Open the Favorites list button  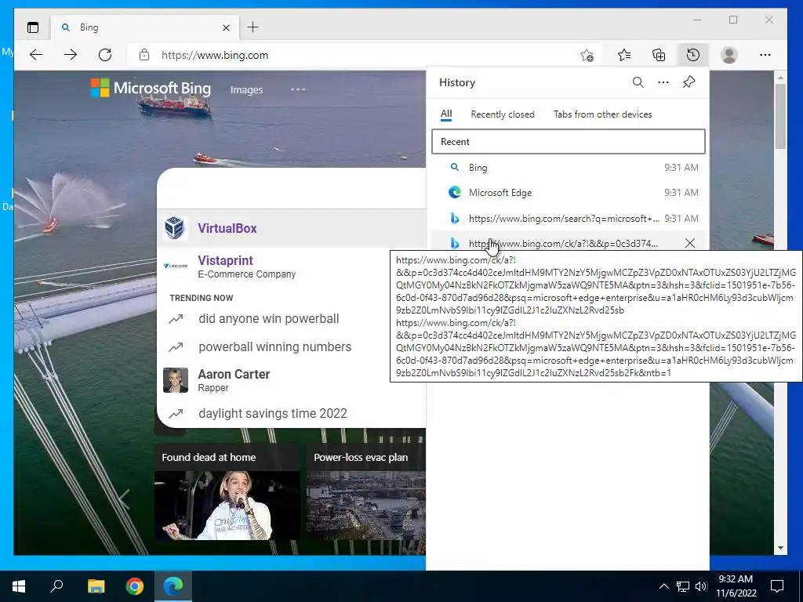[x=623, y=55]
